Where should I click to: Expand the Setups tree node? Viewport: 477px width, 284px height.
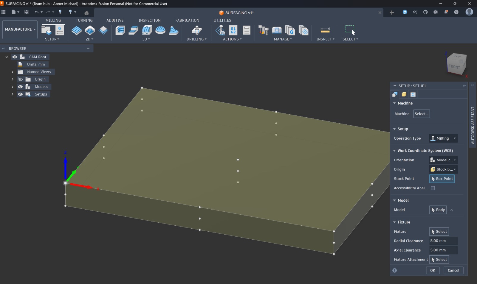point(13,94)
